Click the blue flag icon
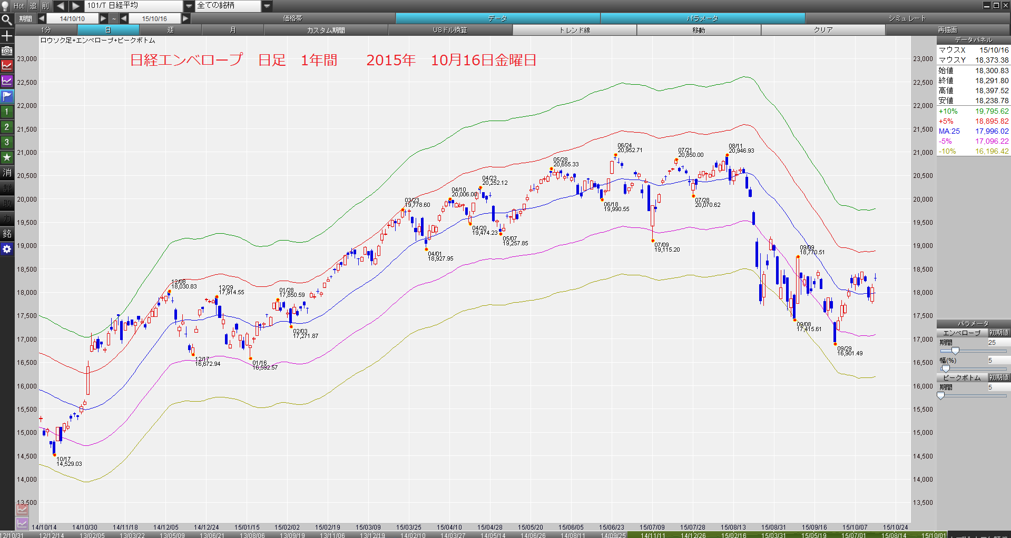1011x538 pixels. pos(7,96)
